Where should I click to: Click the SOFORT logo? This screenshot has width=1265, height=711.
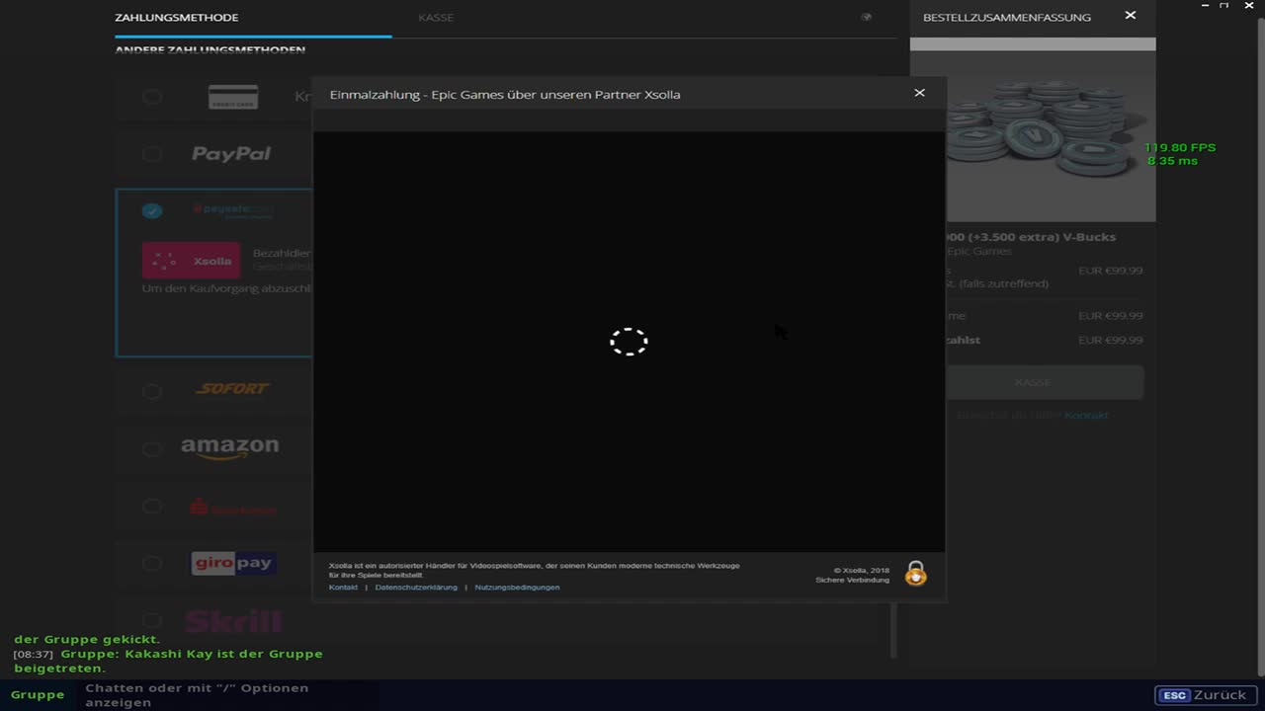(232, 389)
